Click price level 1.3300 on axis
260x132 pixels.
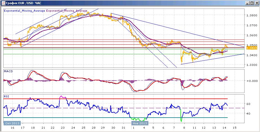(x=251, y=65)
